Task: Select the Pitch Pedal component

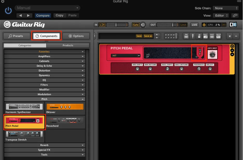Action: click(24, 122)
